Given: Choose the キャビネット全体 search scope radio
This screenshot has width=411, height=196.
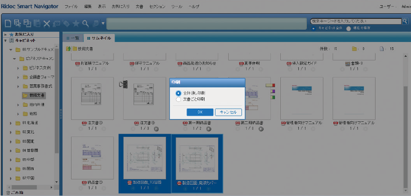Looking at the screenshot, I should click(x=313, y=28).
